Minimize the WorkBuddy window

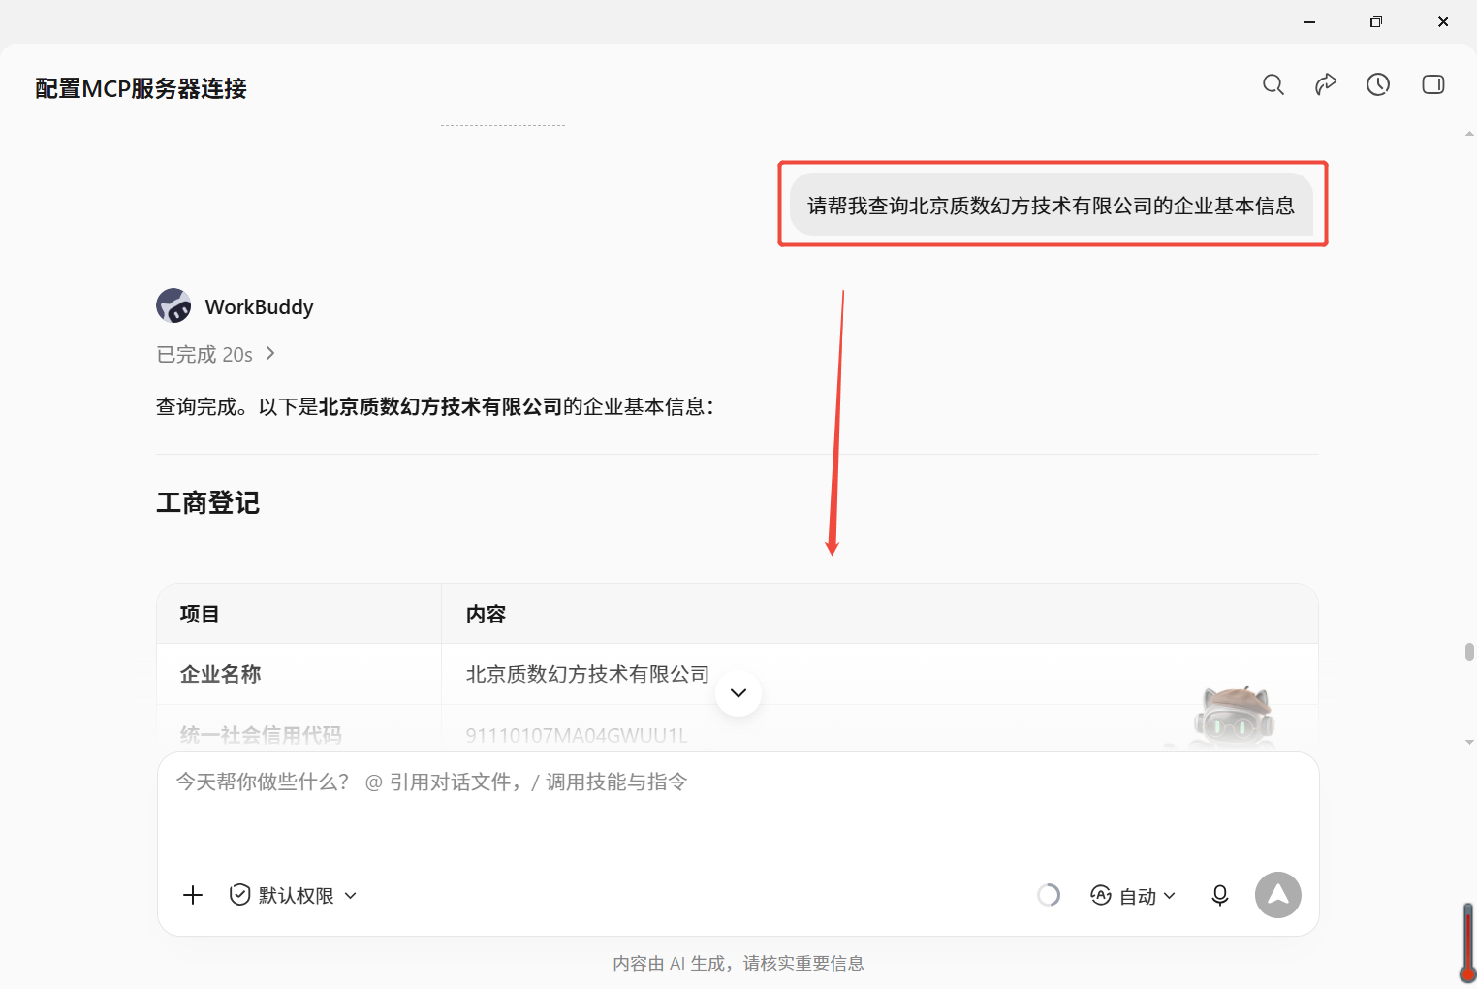click(1309, 21)
